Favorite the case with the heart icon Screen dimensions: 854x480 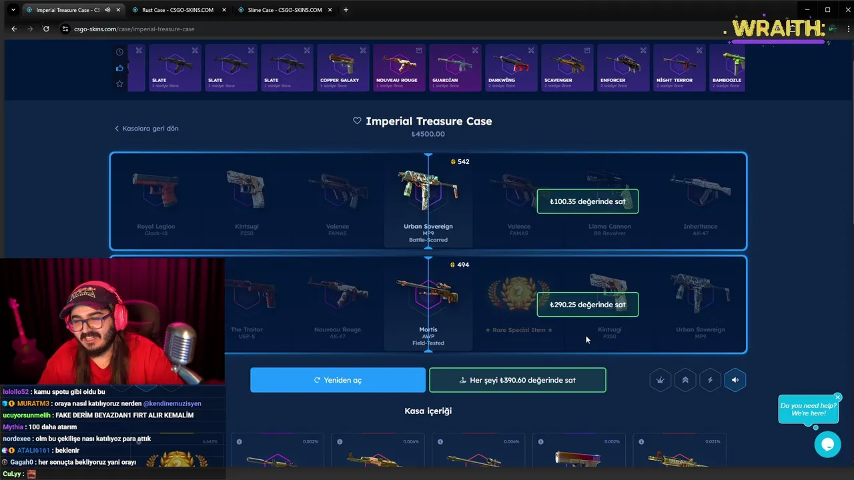tap(357, 121)
